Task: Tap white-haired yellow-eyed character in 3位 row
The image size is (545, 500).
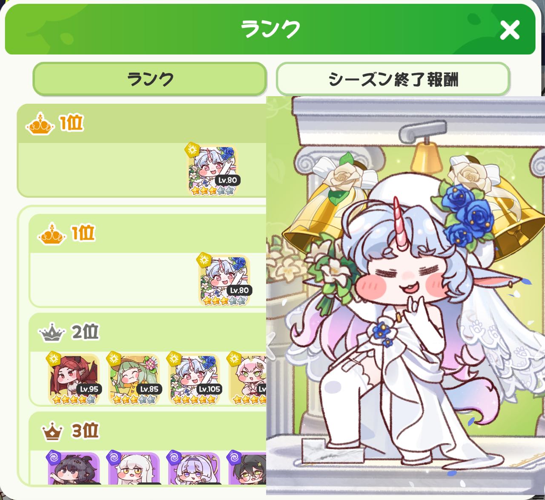Action: [134, 467]
